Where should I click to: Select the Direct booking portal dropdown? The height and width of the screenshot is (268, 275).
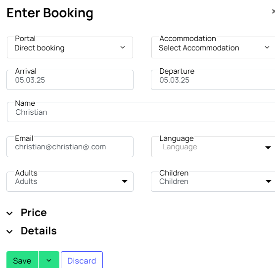(70, 47)
